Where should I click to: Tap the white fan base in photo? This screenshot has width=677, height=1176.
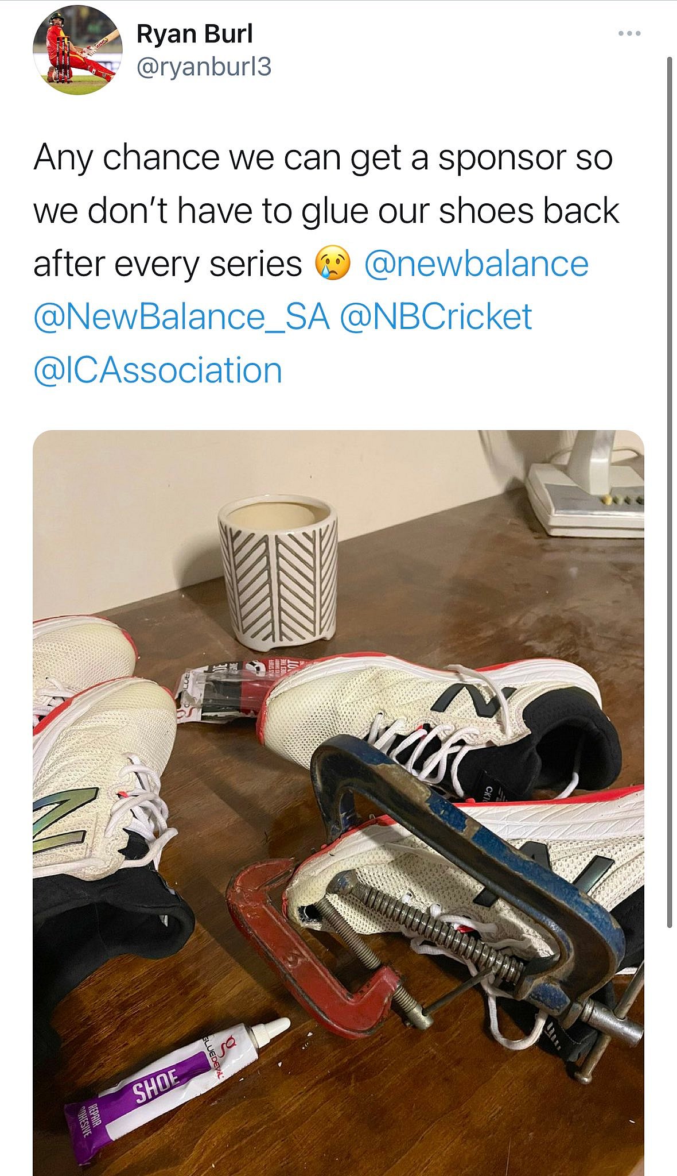pos(585,500)
